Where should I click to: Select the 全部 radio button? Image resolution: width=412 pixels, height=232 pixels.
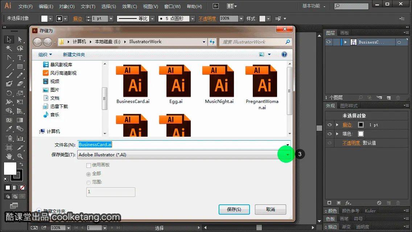[x=88, y=174]
